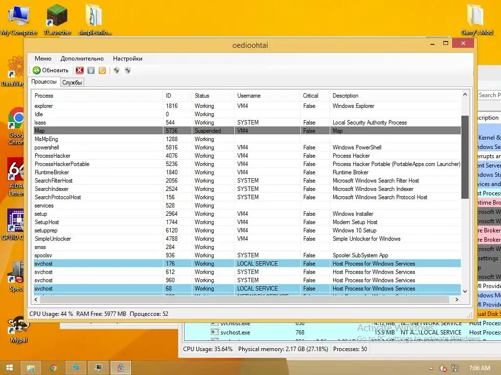The image size is (501, 375).
Task: Select the explorer process row
Action: coord(247,106)
